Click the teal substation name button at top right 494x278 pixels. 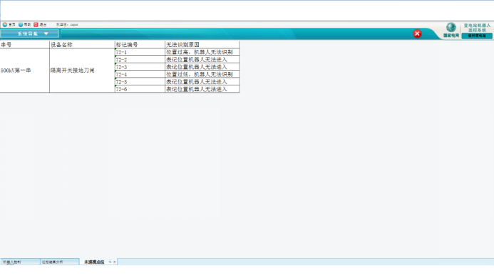point(477,36)
